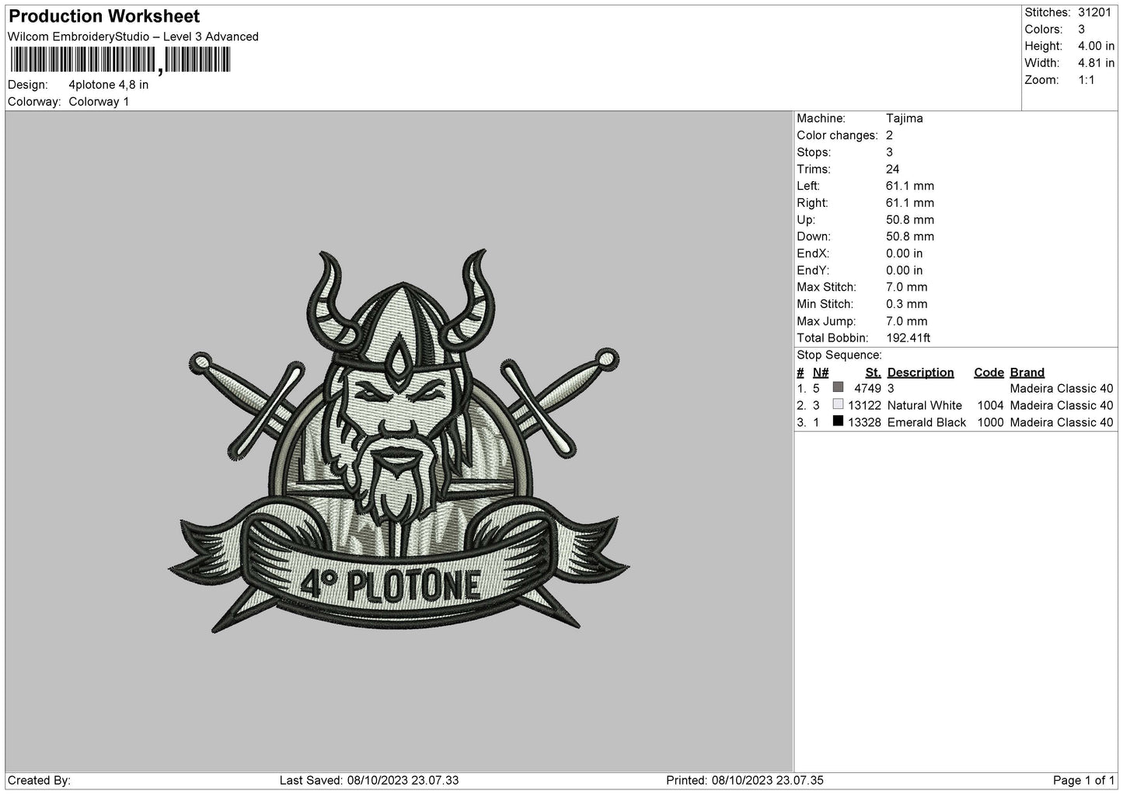The height and width of the screenshot is (794, 1123).
Task: Click the Stitches value 31201
Action: (x=1094, y=12)
